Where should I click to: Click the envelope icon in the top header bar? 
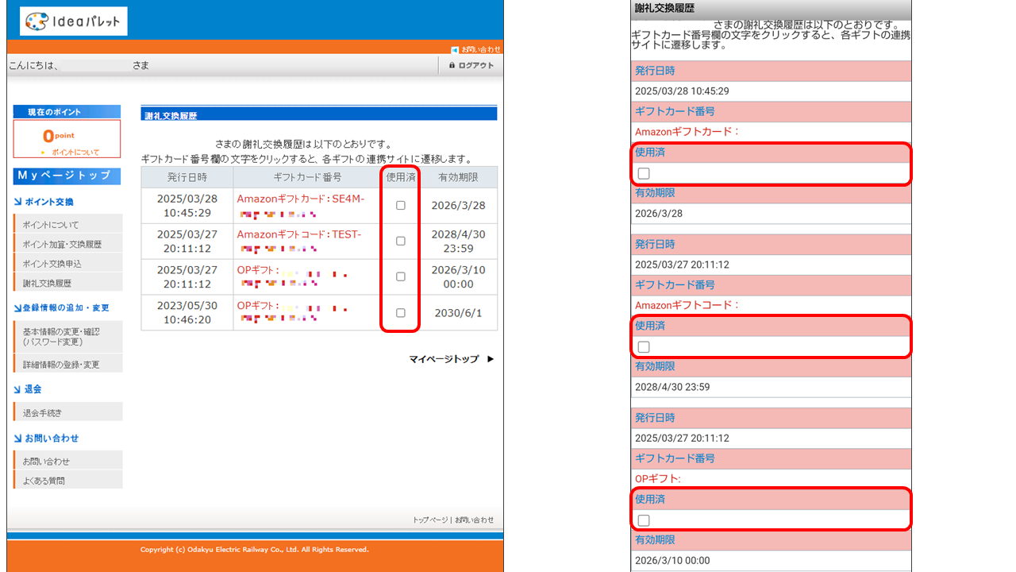pos(455,49)
